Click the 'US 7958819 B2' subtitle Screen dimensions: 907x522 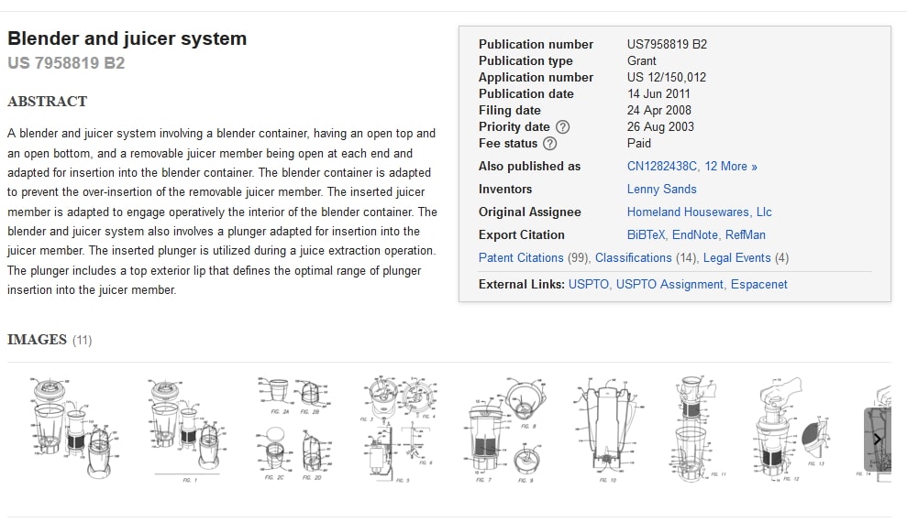coord(66,63)
